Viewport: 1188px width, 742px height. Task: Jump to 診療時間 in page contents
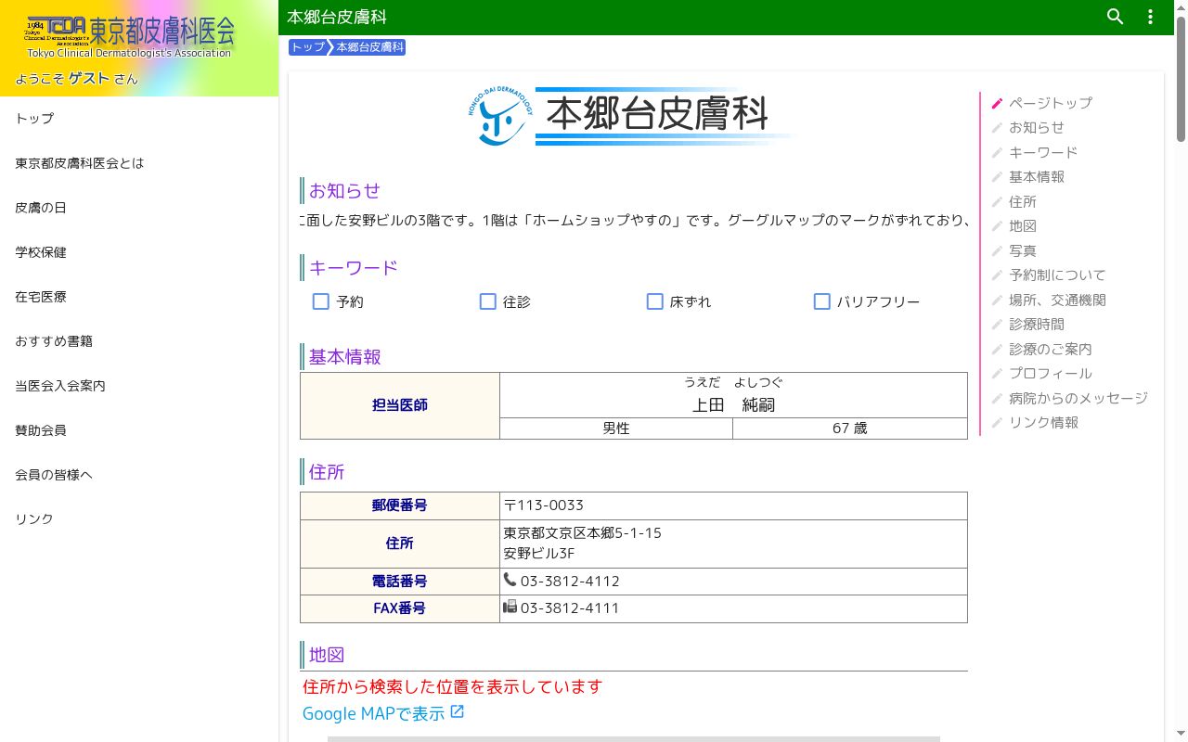click(x=1036, y=325)
